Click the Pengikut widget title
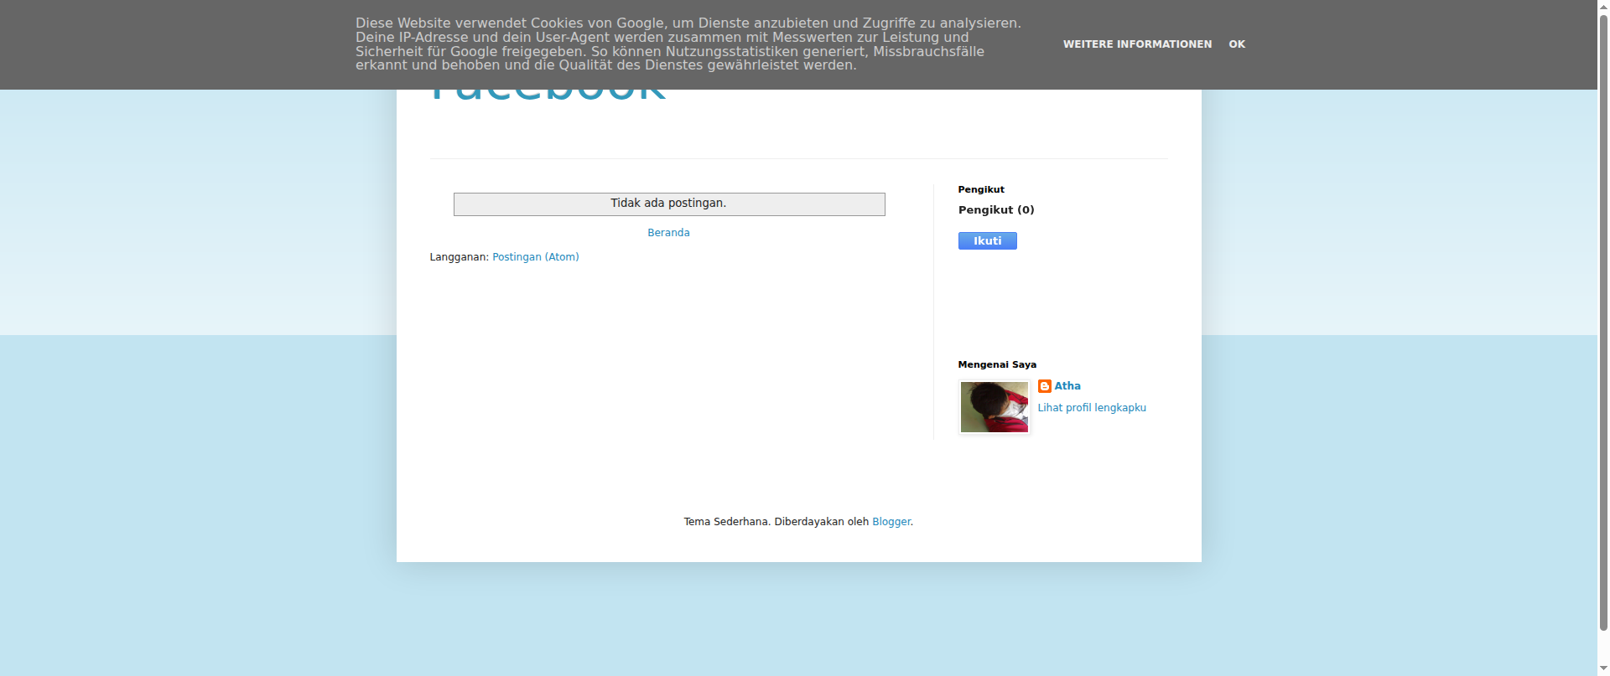 tap(981, 190)
